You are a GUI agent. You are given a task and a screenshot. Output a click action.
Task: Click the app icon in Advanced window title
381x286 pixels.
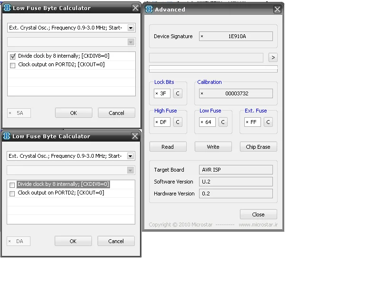149,9
